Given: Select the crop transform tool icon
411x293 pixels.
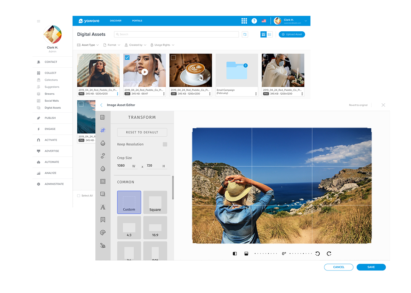Looking at the screenshot, I should tap(103, 130).
